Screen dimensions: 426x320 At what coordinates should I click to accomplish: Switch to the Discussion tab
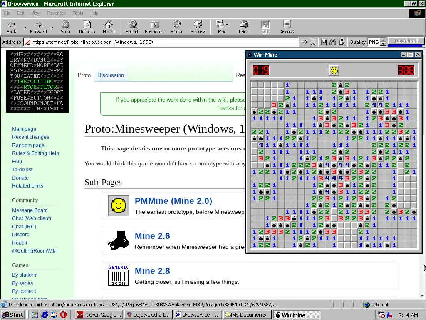(111, 75)
